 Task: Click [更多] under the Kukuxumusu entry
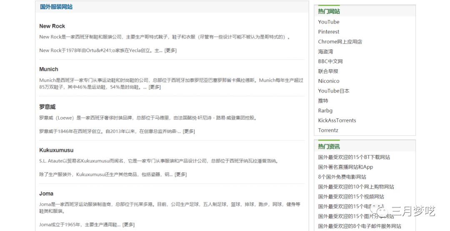pos(180,174)
